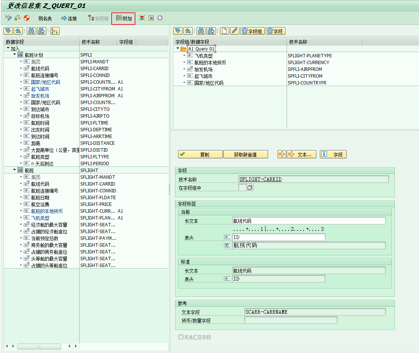
Task: Click the hierarchy sort icon in left panel toolbar
Action: tap(55, 31)
